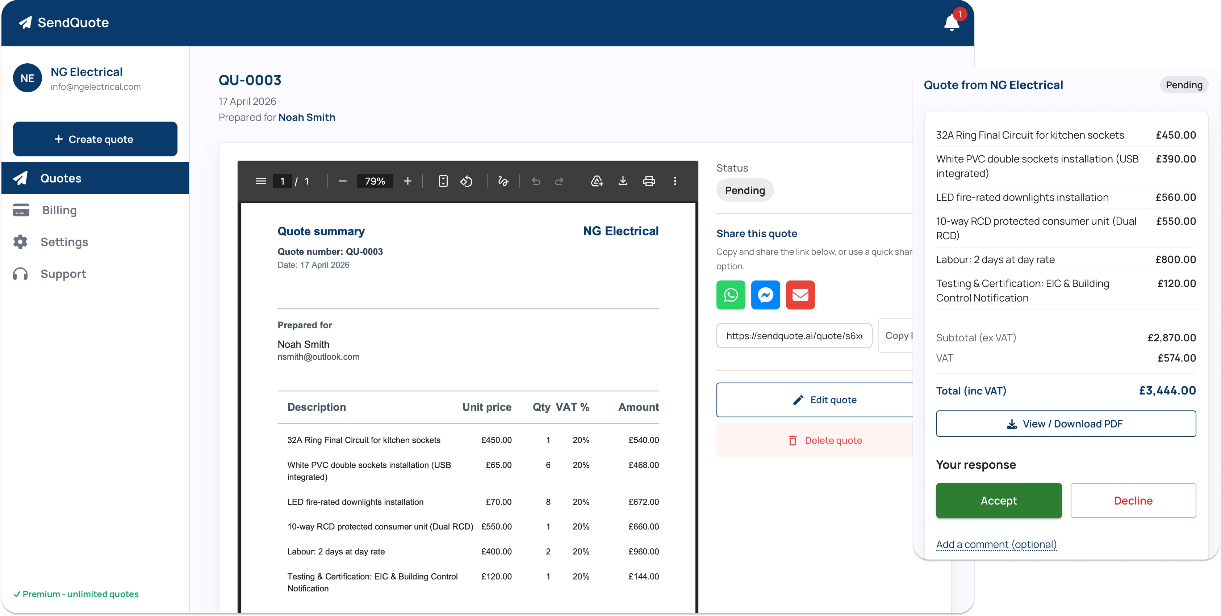Screen dimensions: 1221x616
Task: Zoom out the PDF with minus icon
Action: pyautogui.click(x=342, y=181)
